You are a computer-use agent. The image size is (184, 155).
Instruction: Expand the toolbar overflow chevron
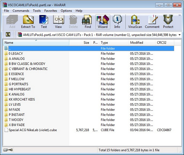click(179, 15)
